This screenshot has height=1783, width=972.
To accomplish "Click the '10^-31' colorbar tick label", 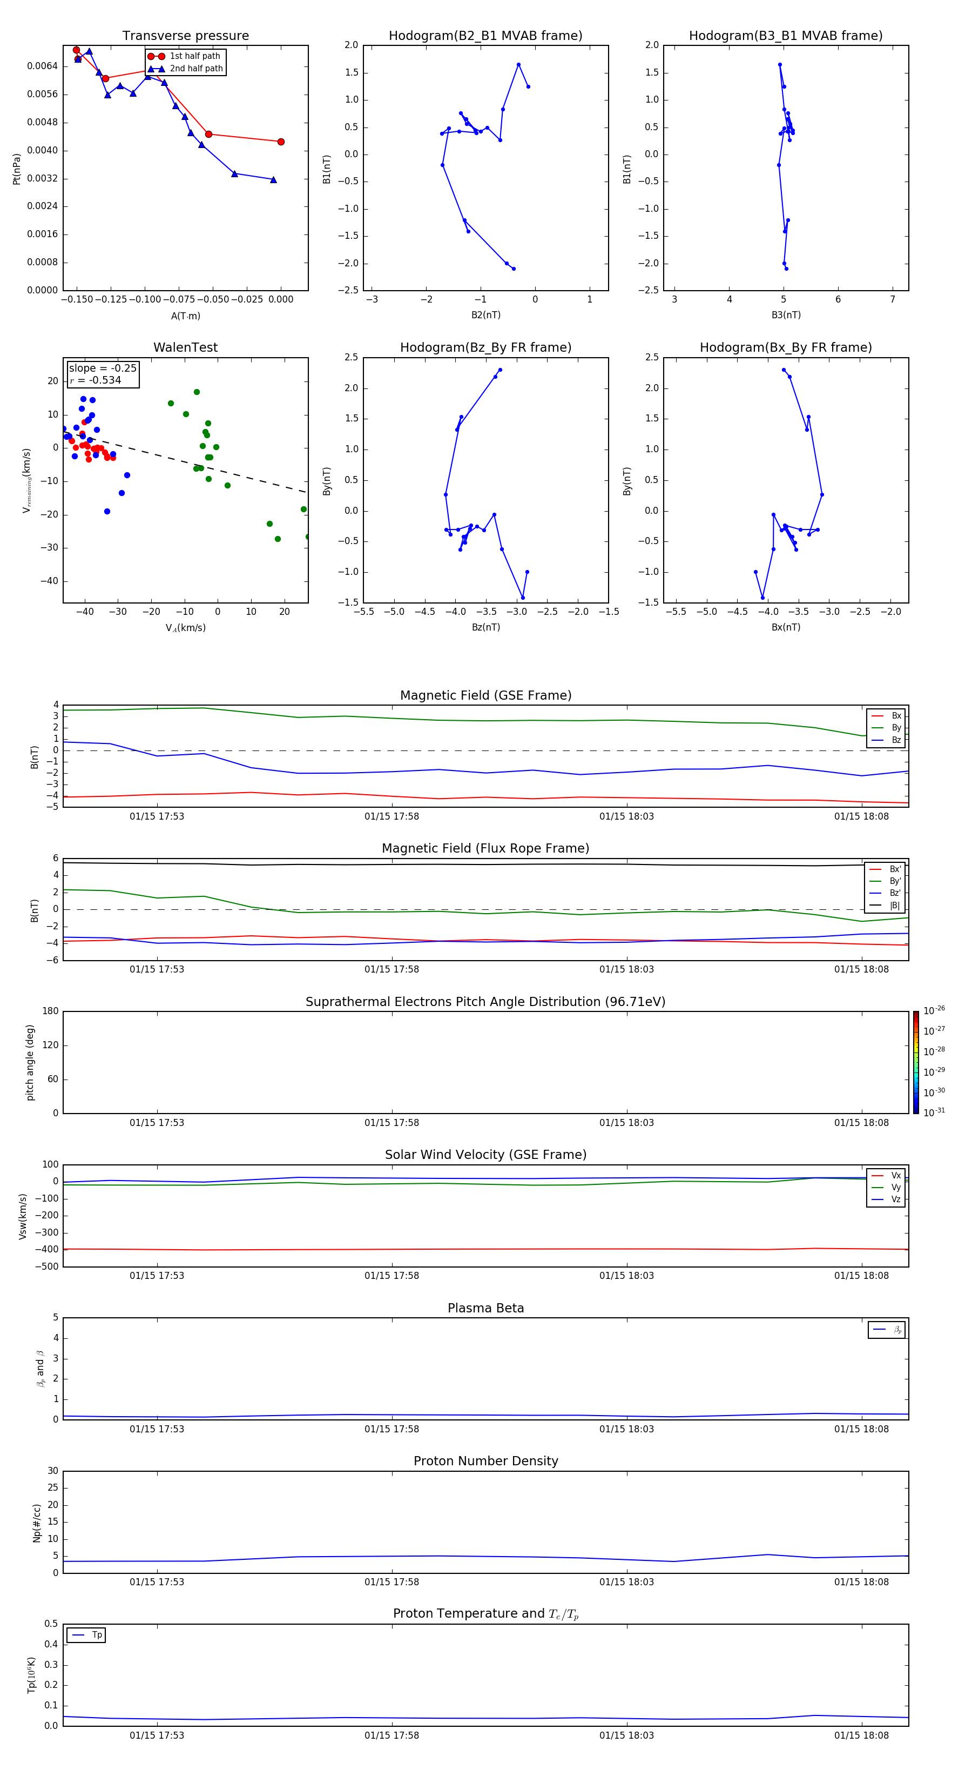I will click(x=934, y=1112).
